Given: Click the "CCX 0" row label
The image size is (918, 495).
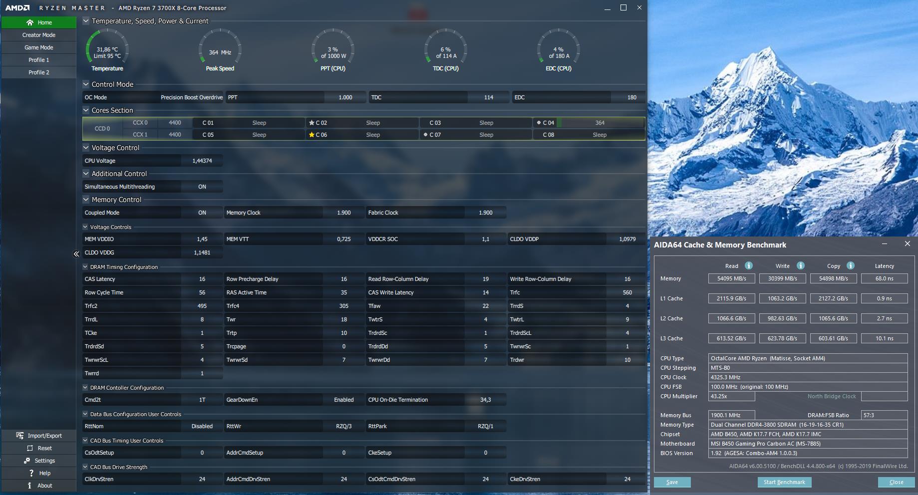Looking at the screenshot, I should click(x=140, y=123).
